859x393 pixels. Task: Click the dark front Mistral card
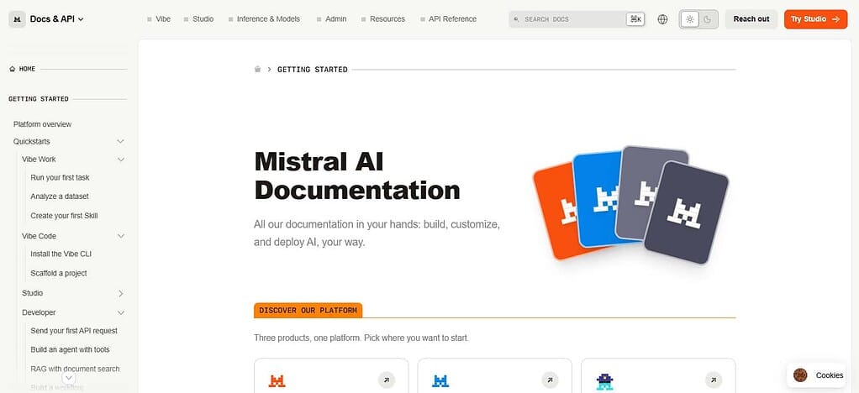[687, 212]
